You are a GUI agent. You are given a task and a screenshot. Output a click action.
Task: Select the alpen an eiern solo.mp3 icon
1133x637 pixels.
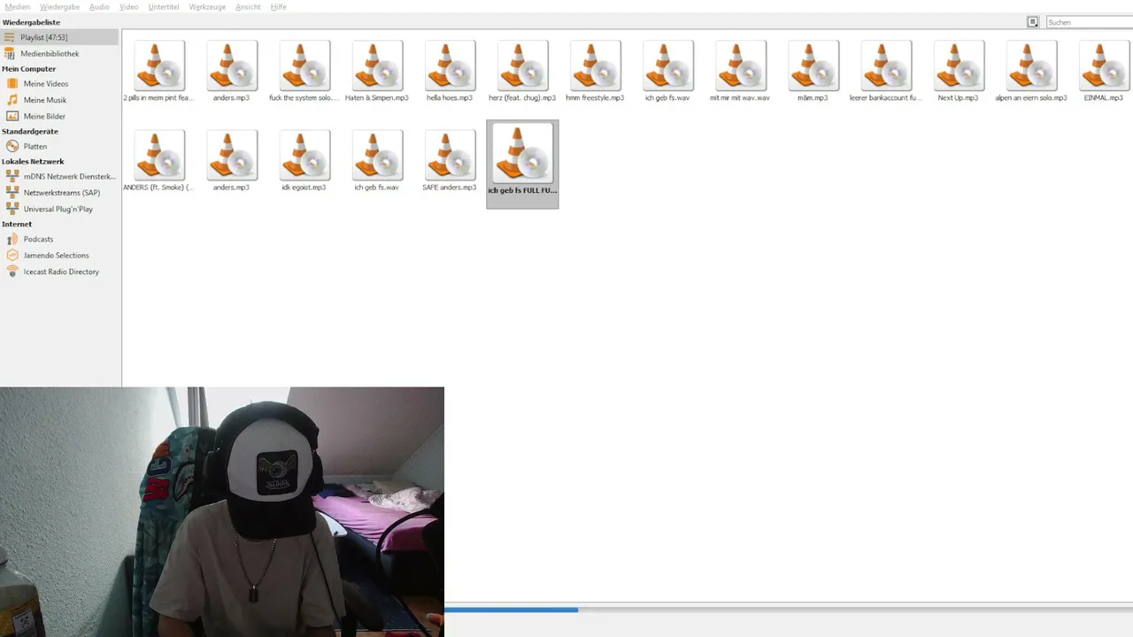(1031, 65)
